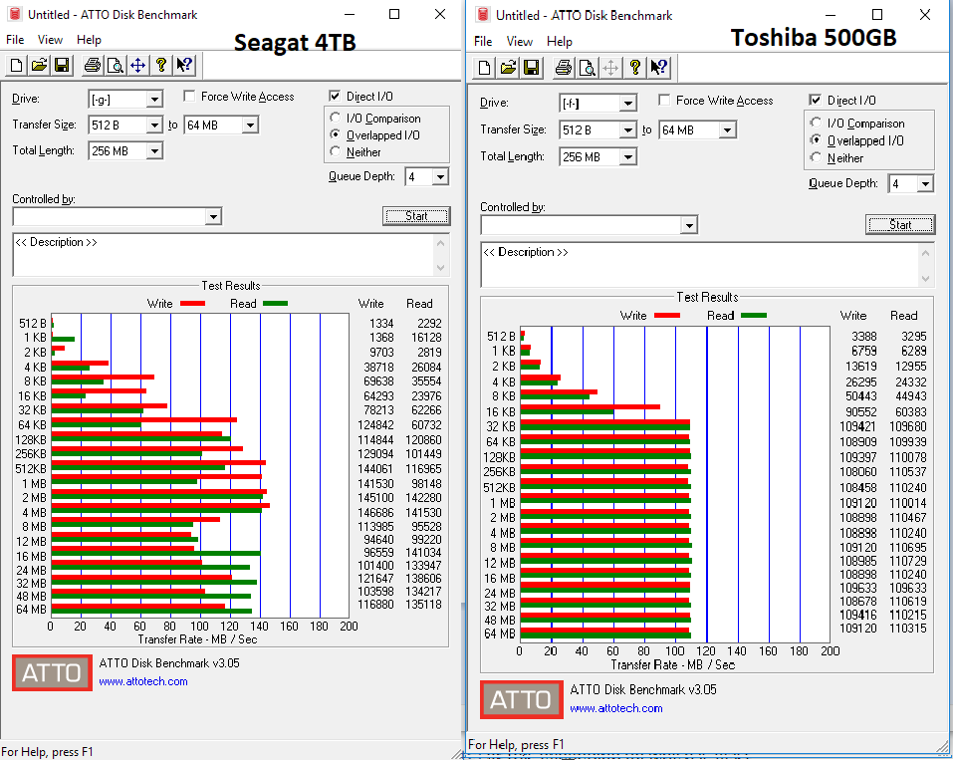Minimize the Toshiba ATTO window
The height and width of the screenshot is (760, 953).
832,15
